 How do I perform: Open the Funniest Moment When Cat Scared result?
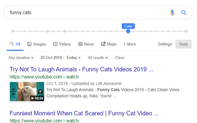[84, 113]
